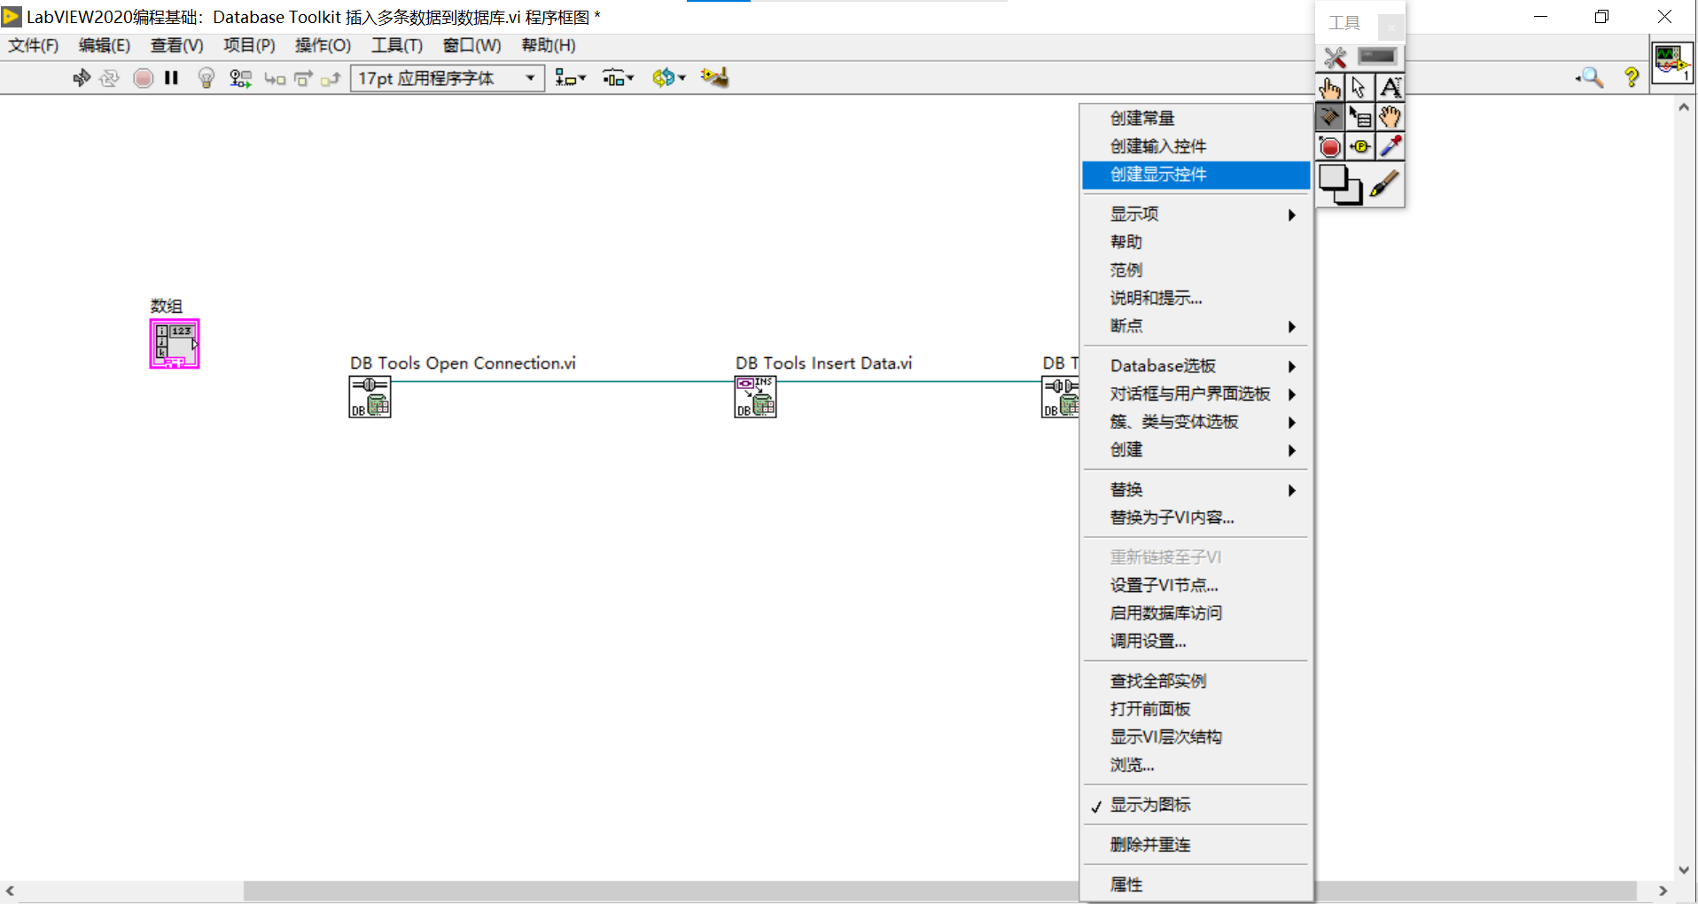Pick the Probe tool in the tools palette
The width and height of the screenshot is (1698, 904).
point(1360,146)
